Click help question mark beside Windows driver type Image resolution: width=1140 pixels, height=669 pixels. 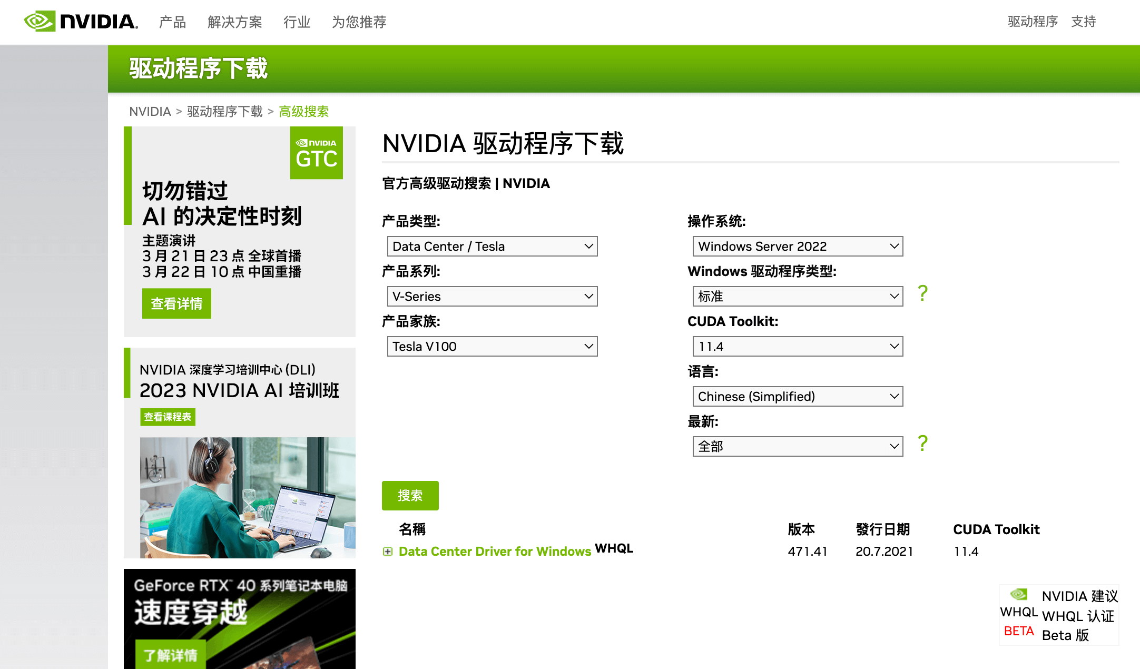922,293
